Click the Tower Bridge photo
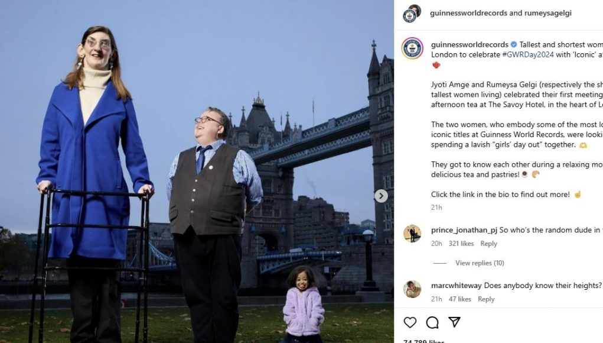Image resolution: width=603 pixels, height=343 pixels. click(x=197, y=171)
